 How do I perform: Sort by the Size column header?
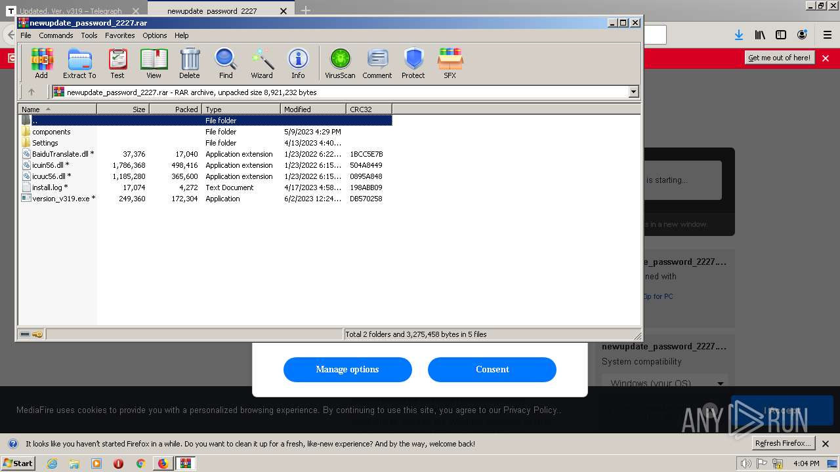point(123,109)
